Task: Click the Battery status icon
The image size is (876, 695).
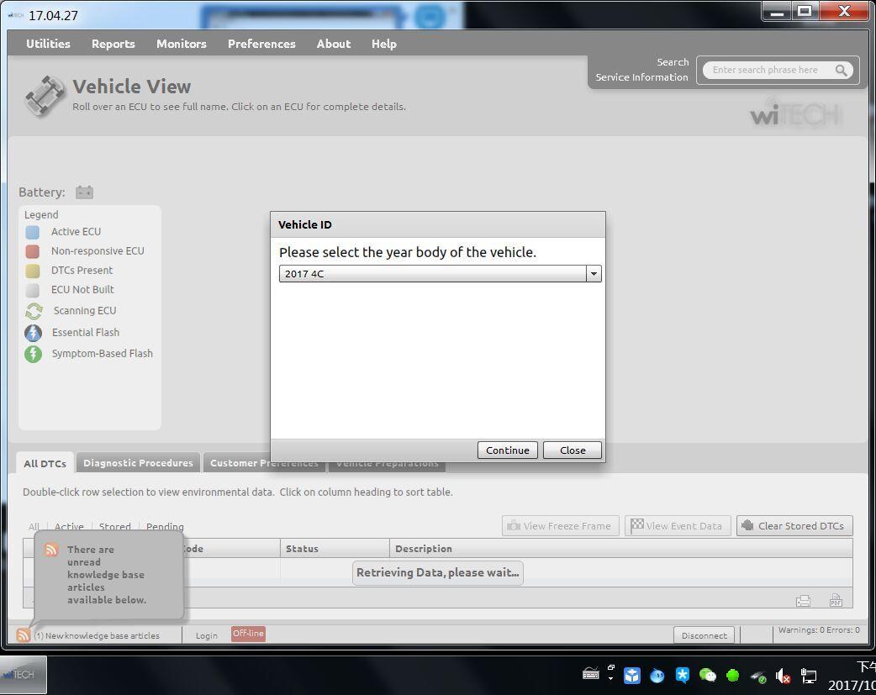Action: pos(84,192)
